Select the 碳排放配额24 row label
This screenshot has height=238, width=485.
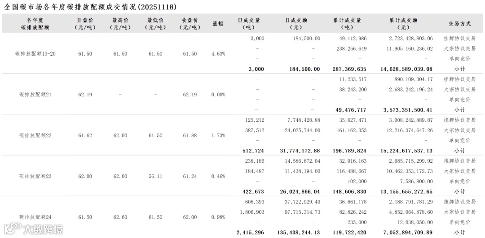[x=35, y=217]
